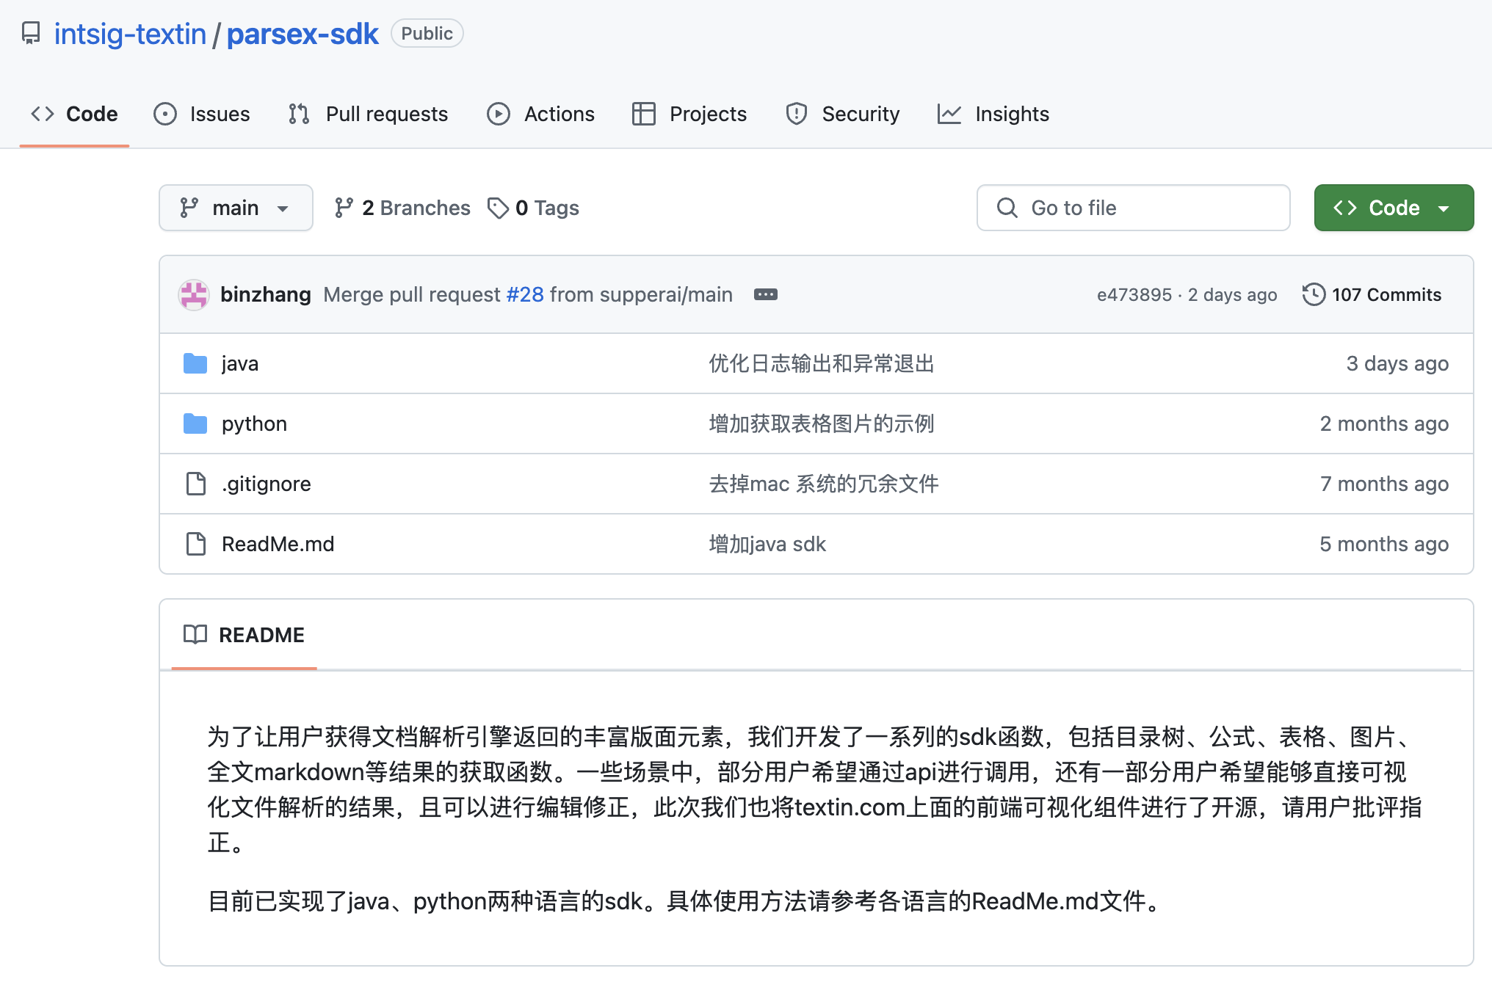The width and height of the screenshot is (1492, 982).
Task: View the 107 Commits history
Action: pyautogui.click(x=1372, y=294)
